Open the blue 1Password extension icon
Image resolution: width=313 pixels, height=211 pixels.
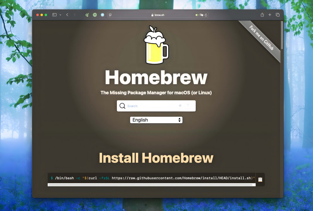(x=102, y=15)
